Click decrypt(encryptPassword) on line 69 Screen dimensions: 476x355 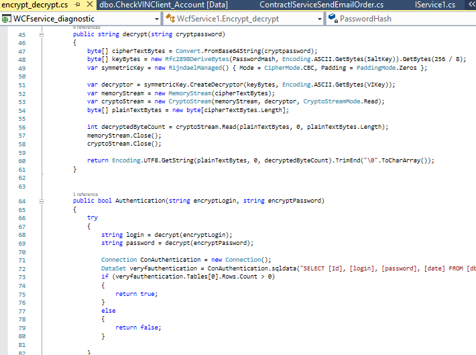point(208,243)
